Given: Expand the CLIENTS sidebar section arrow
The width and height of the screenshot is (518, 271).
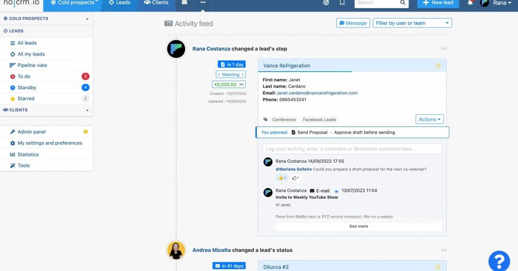Looking at the screenshot, I should [87, 110].
